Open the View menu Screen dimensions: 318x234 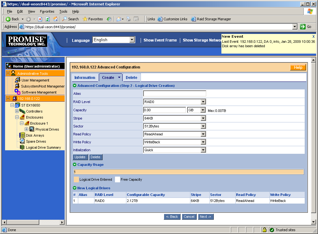tap(31, 11)
